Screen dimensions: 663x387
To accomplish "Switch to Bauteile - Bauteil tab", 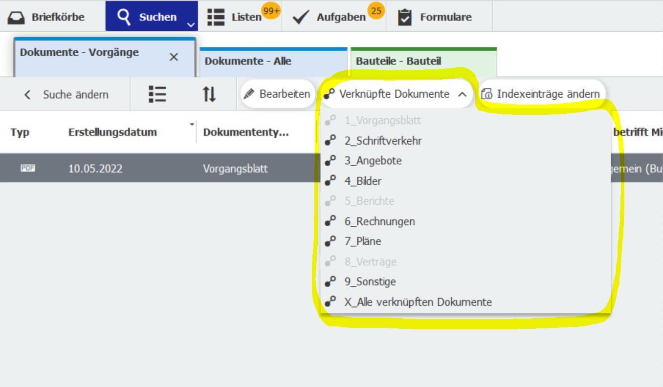I will (398, 62).
